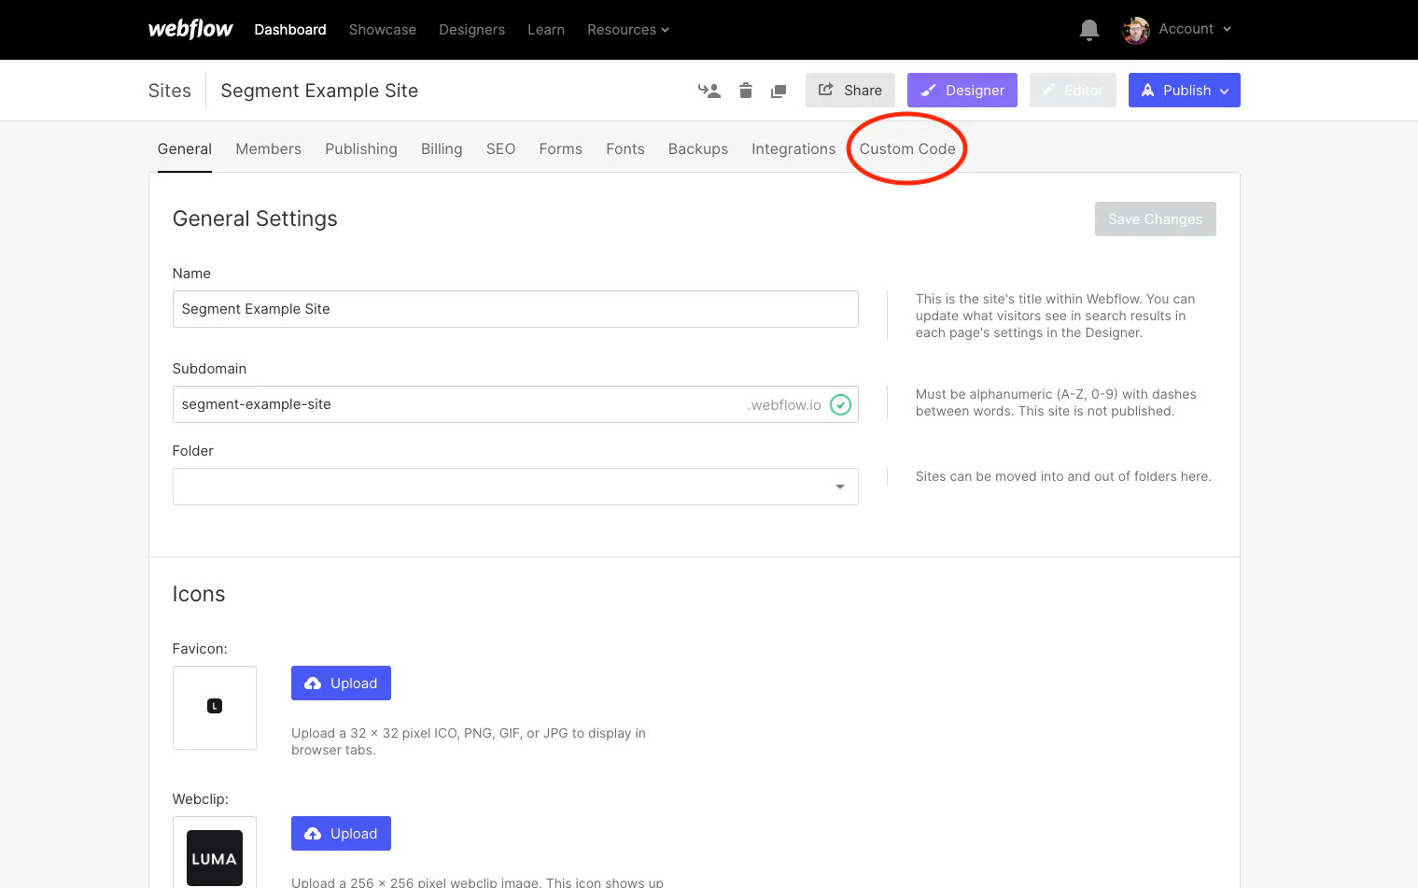Click Upload for the Favicon
Screen dimensions: 1418x888
(x=341, y=684)
